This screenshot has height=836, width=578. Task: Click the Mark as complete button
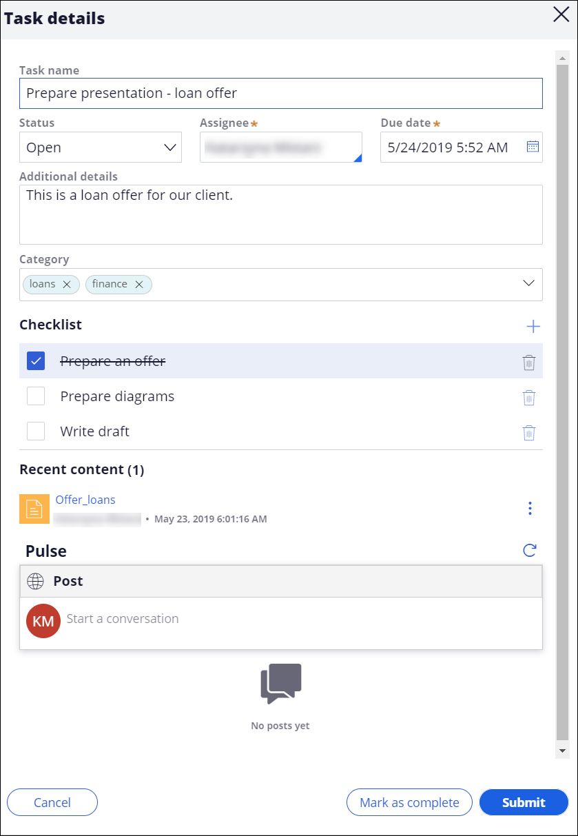coord(409,802)
